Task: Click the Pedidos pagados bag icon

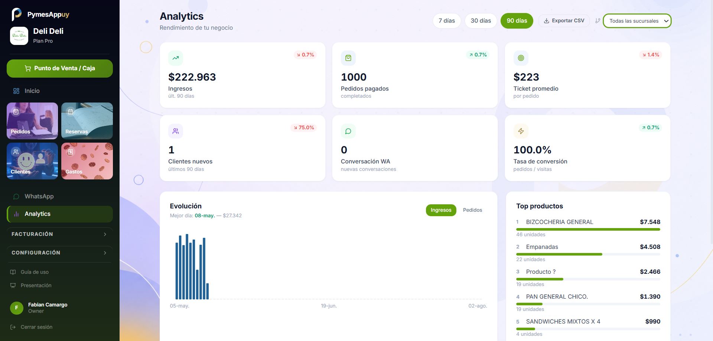Action: [x=348, y=58]
